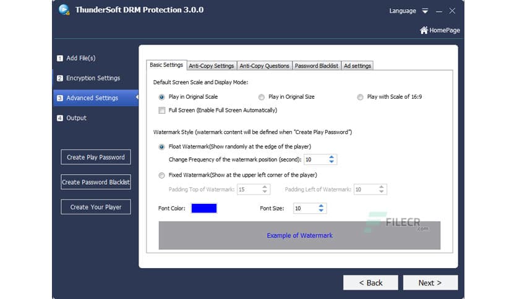Click the Example of Watermark preview
This screenshot has height=299, width=517.
tap(299, 235)
